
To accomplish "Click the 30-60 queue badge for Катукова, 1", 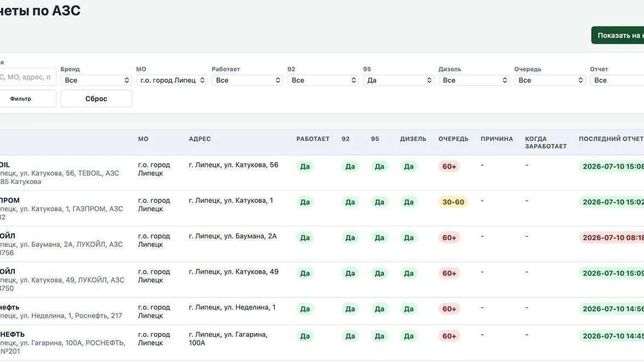I will click(453, 202).
